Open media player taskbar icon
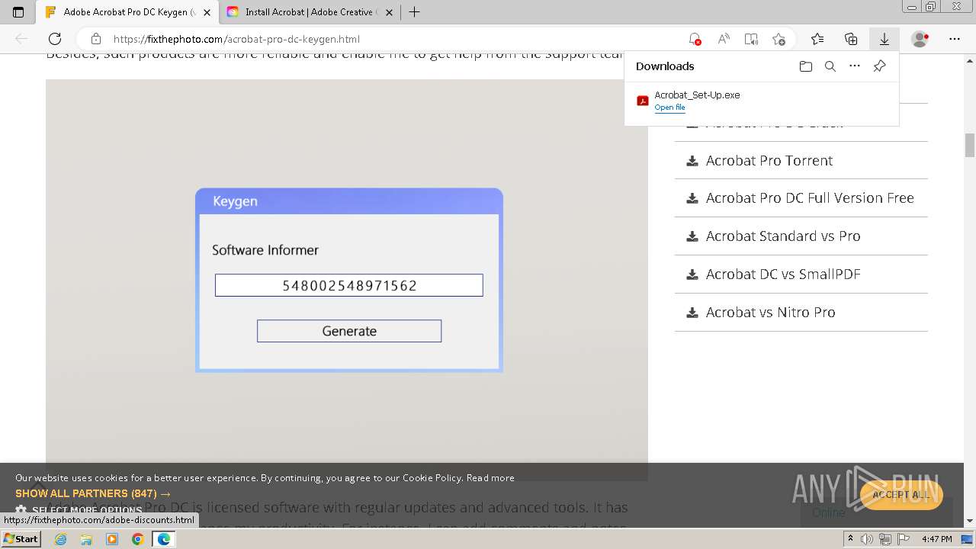 coord(112,539)
